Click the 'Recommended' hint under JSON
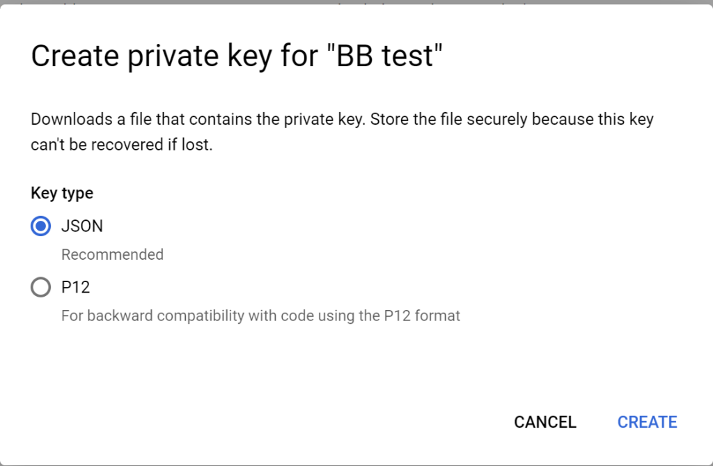The height and width of the screenshot is (466, 713). (x=112, y=254)
